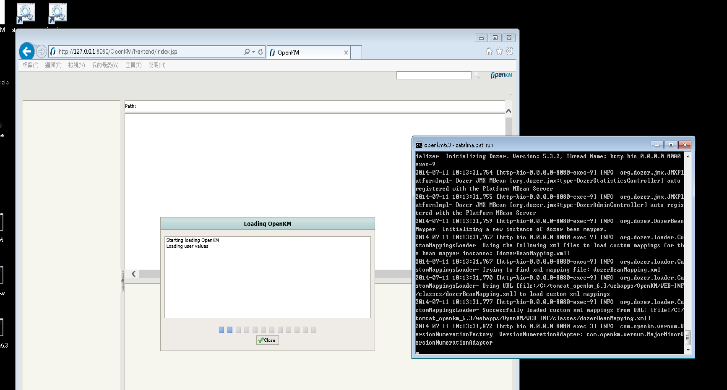Screen dimensions: 727x390
Task: Click the up chevron beside Path bar
Action: 508,111
